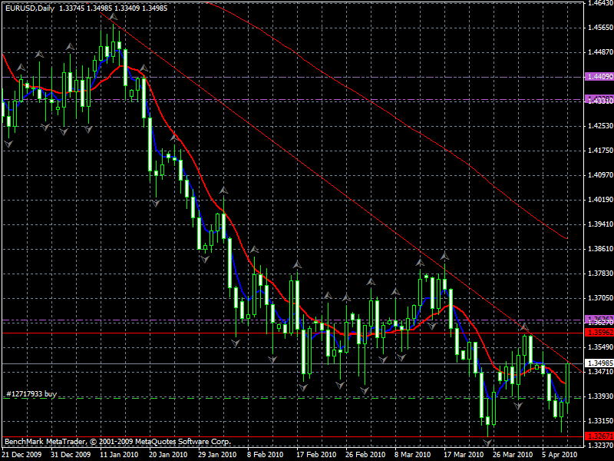Viewport: 614px width, 461px height.
Task: Click the 1.41750 price axis label
Action: tap(600, 151)
